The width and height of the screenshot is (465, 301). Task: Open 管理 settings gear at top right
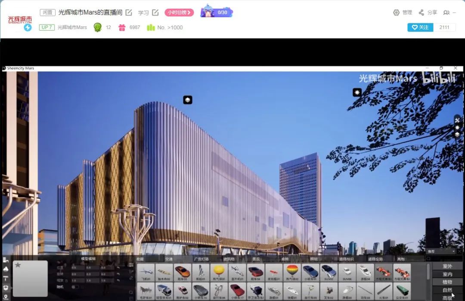[x=402, y=13]
